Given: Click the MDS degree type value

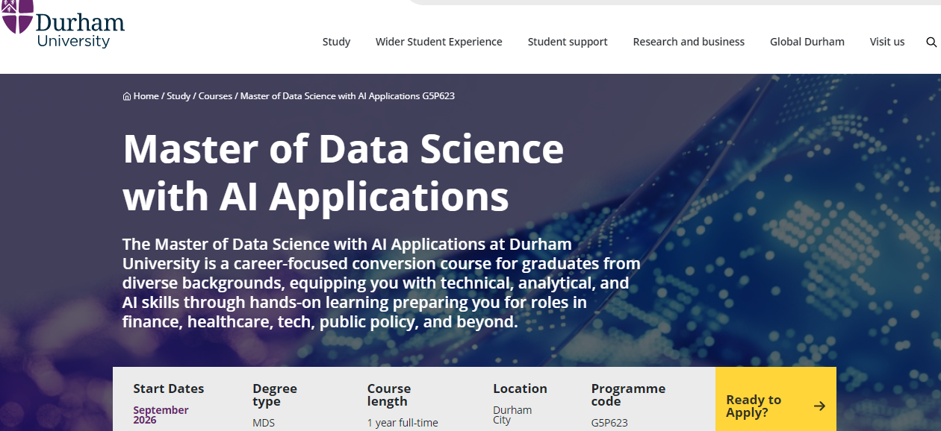Looking at the screenshot, I should [264, 423].
